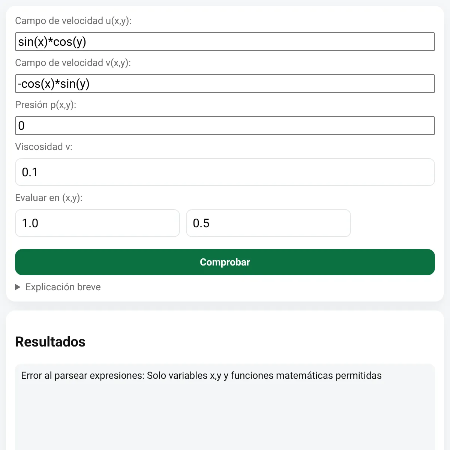Click the Evaluar en (x,y) label
450x450 pixels.
[x=49, y=198]
